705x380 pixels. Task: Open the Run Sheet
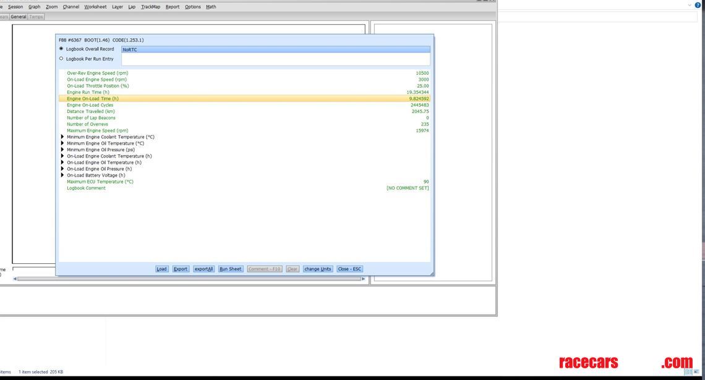click(231, 269)
